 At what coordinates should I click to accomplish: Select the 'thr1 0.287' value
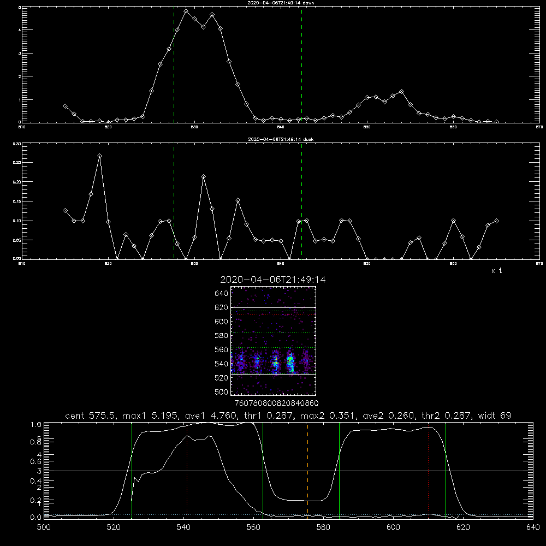[x=267, y=416]
